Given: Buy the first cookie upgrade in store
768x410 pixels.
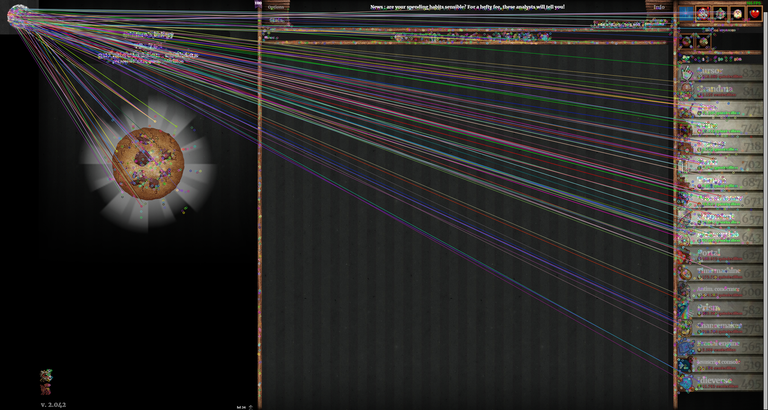Looking at the screenshot, I should pyautogui.click(x=686, y=42).
